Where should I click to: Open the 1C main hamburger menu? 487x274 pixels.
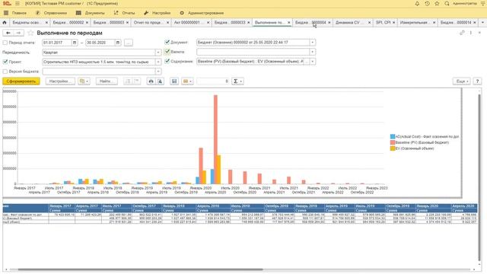18,3
